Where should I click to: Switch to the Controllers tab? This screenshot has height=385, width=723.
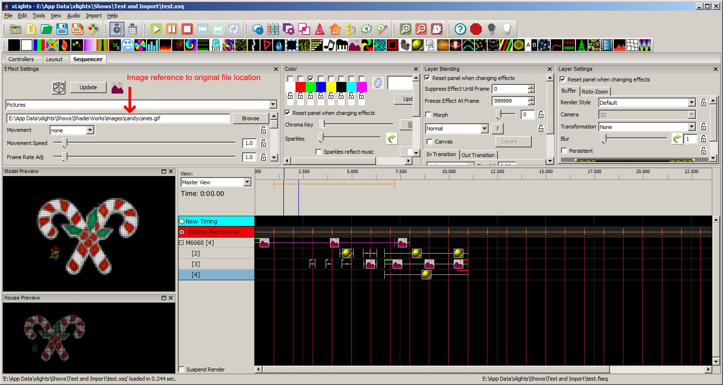[x=21, y=59]
